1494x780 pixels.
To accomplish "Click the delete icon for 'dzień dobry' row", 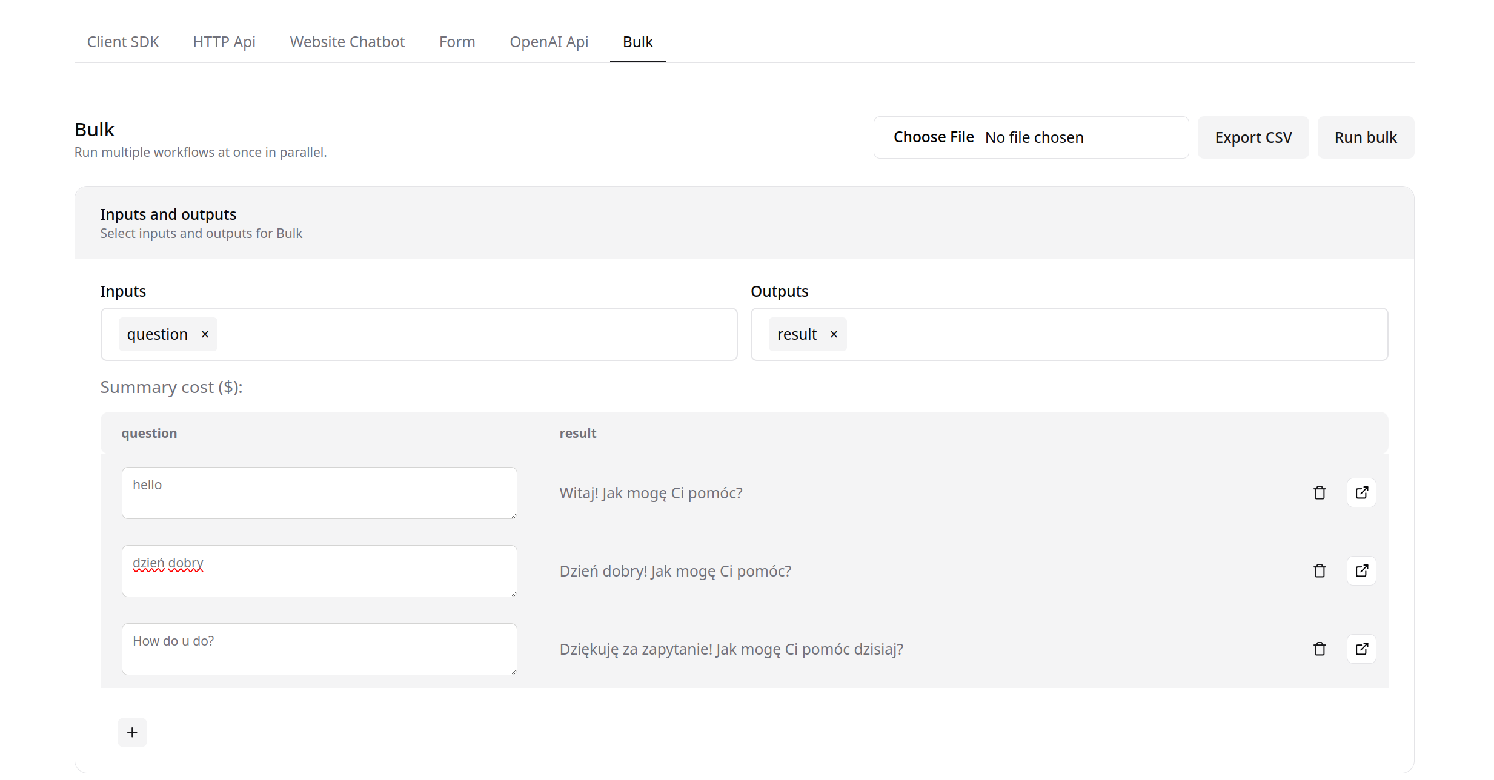I will tap(1319, 570).
